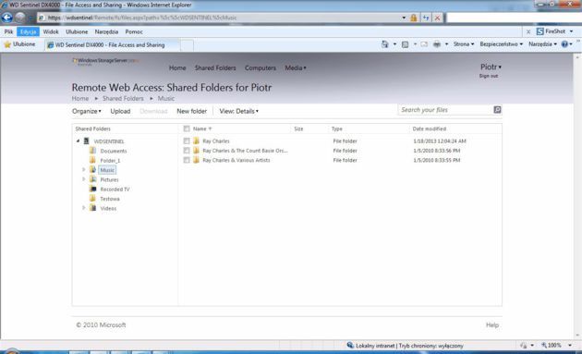
Task: Tick checkbox for Ray Charles & The Count Basie
Action: tap(187, 151)
